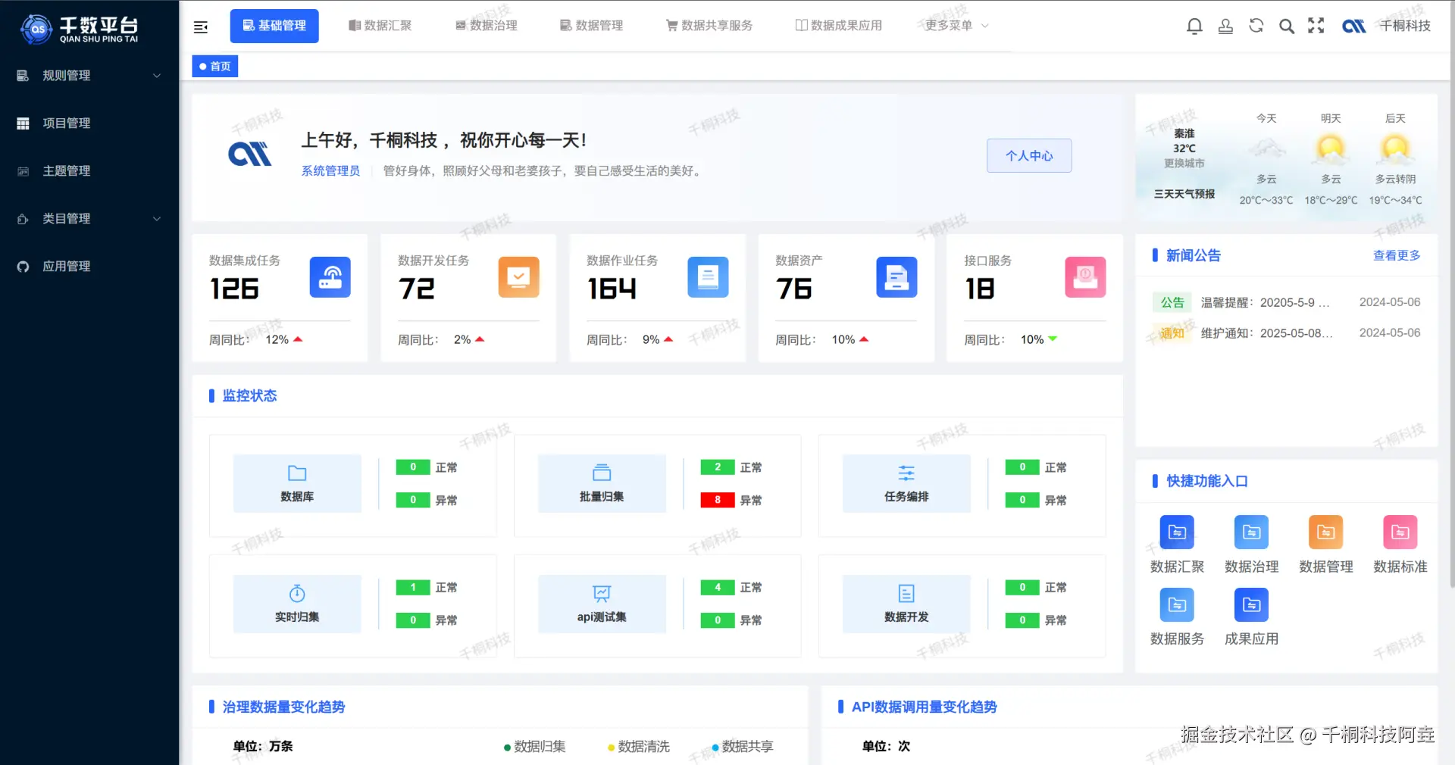Switch to the 数据治理 navigation tab
1455x765 pixels.
click(487, 25)
